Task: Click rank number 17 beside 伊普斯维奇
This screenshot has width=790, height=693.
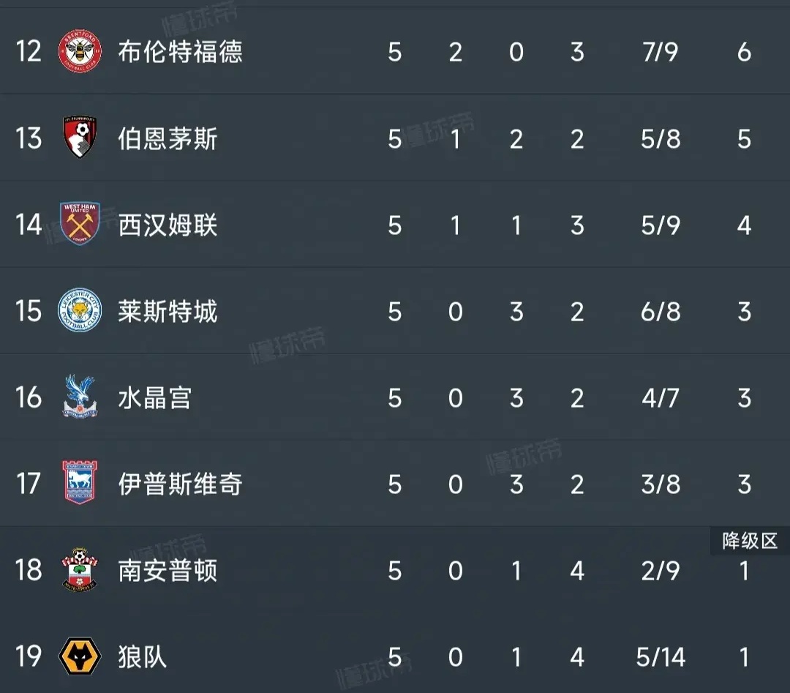Action: tap(28, 484)
